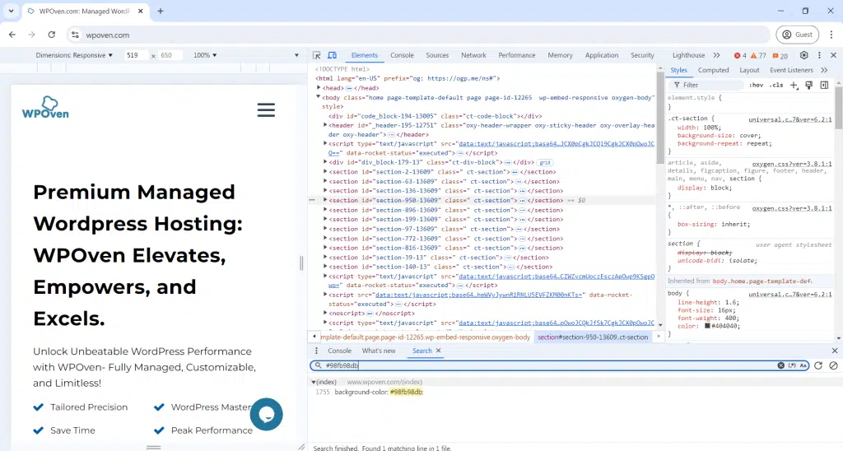Open universal.css link for .ct-section rule

click(790, 119)
